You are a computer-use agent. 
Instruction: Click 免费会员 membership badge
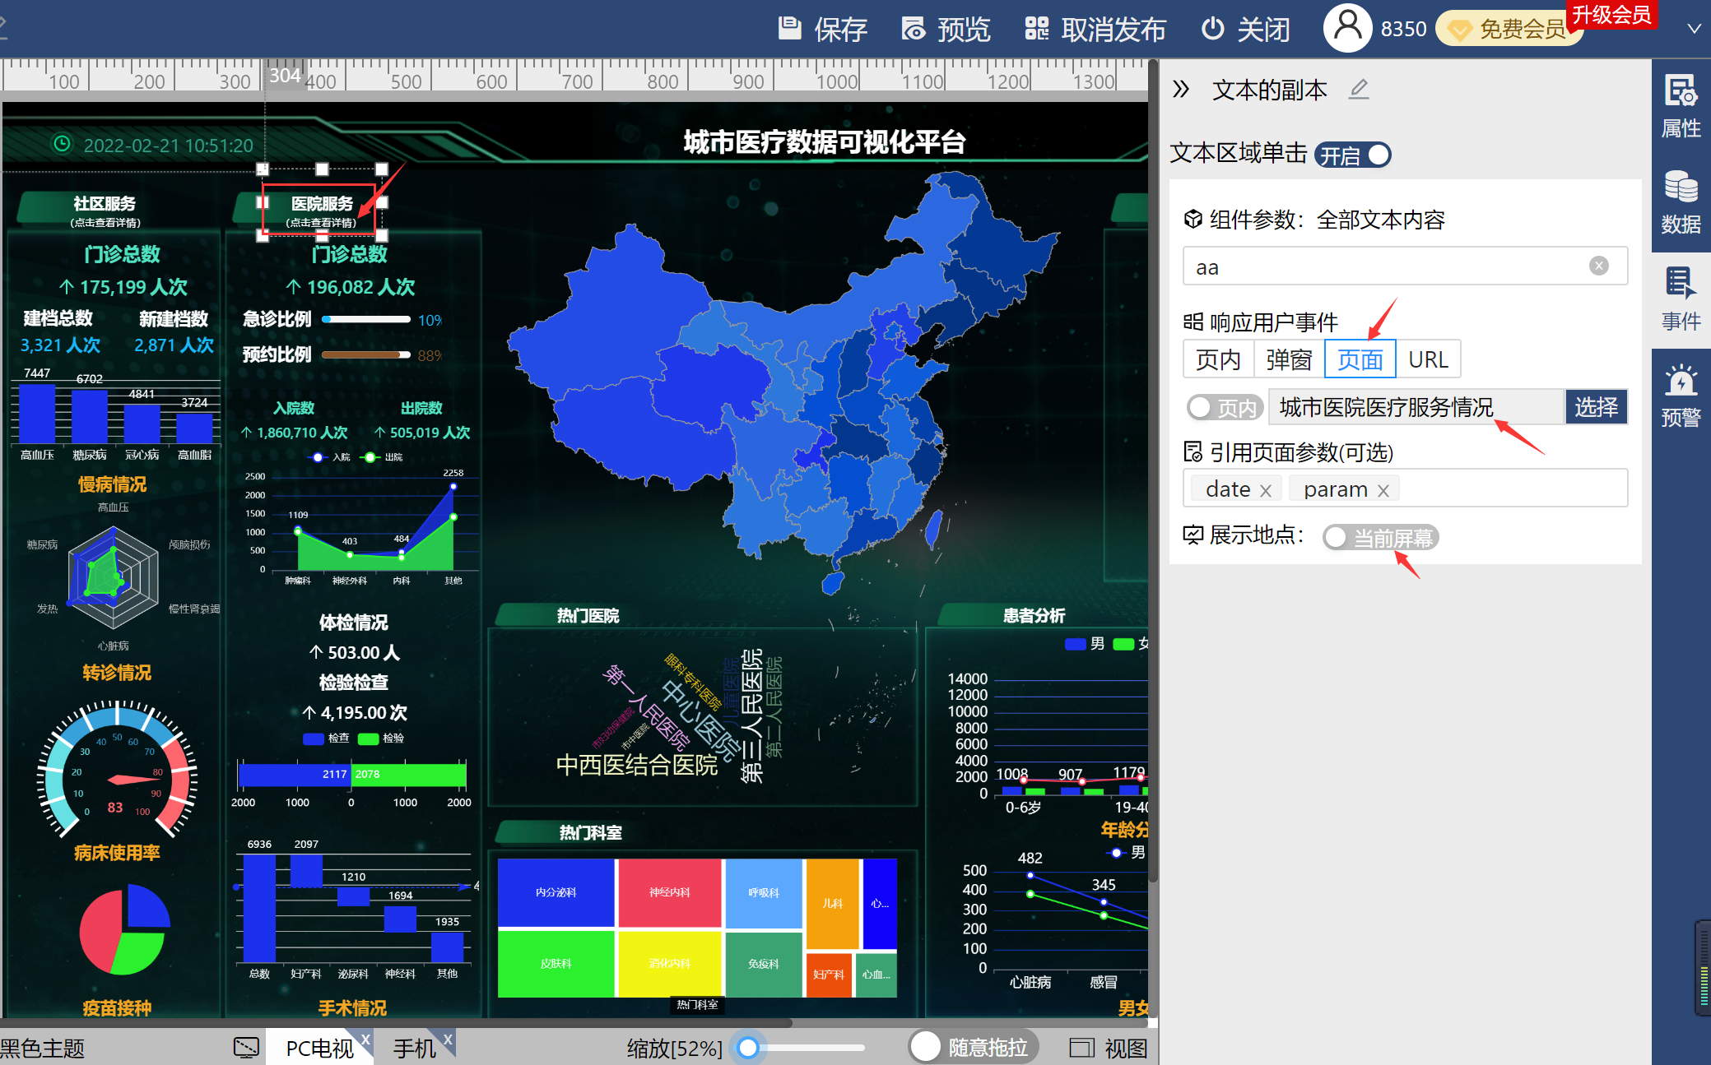(x=1509, y=29)
